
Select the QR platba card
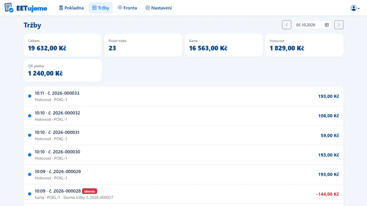coord(63,70)
